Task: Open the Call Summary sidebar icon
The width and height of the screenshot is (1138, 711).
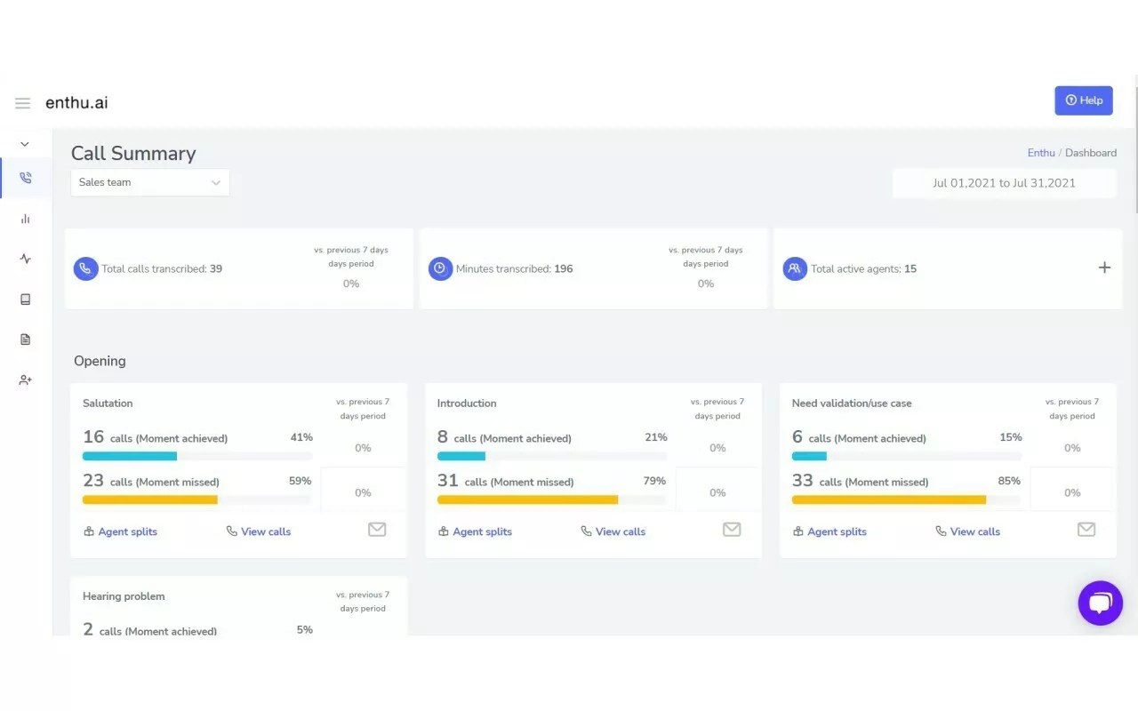Action: pyautogui.click(x=24, y=177)
